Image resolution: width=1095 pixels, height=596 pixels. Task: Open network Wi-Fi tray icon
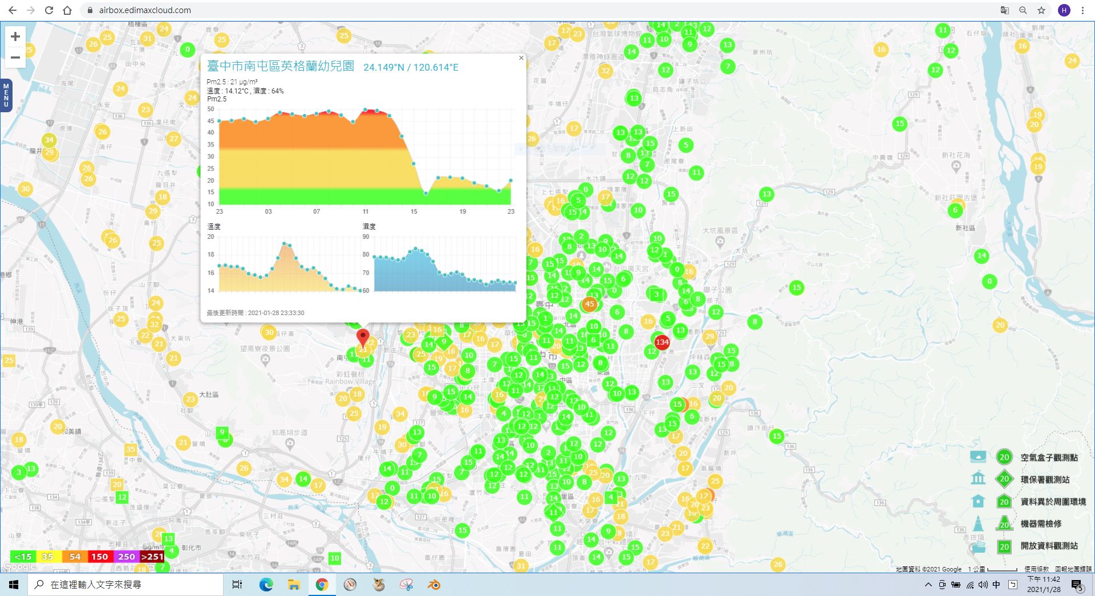(x=970, y=585)
